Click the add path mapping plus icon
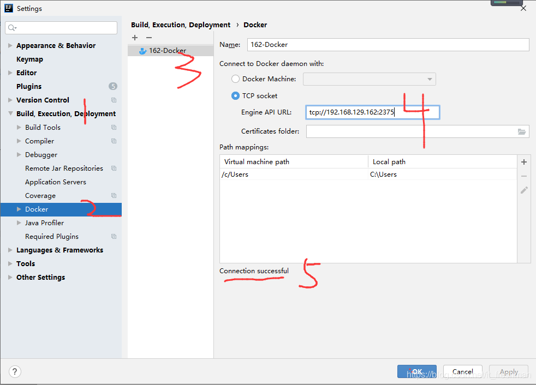The image size is (536, 385). [x=524, y=162]
